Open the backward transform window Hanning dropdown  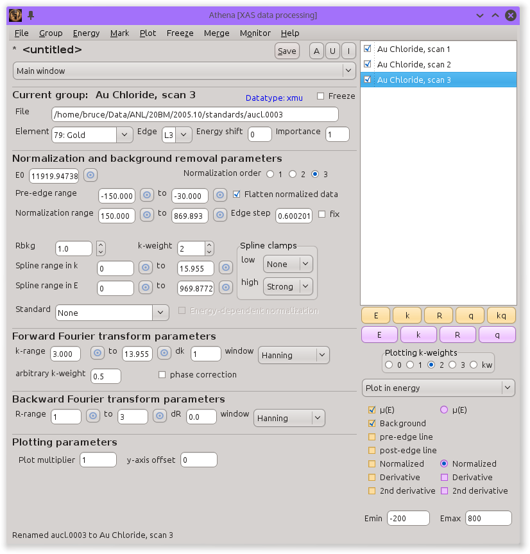289,418
